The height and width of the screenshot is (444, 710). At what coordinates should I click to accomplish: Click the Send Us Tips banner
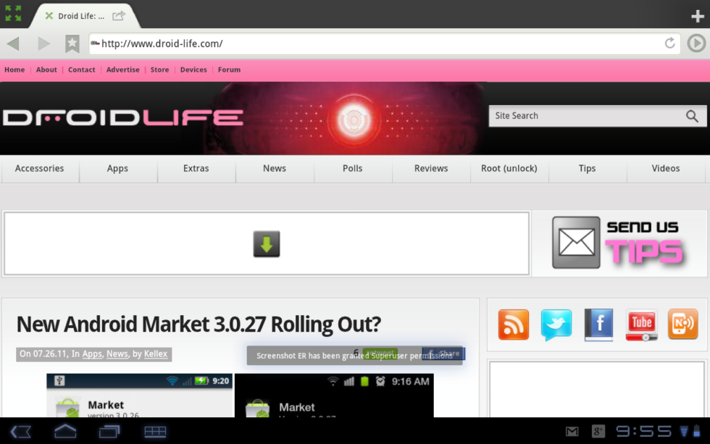coord(619,243)
